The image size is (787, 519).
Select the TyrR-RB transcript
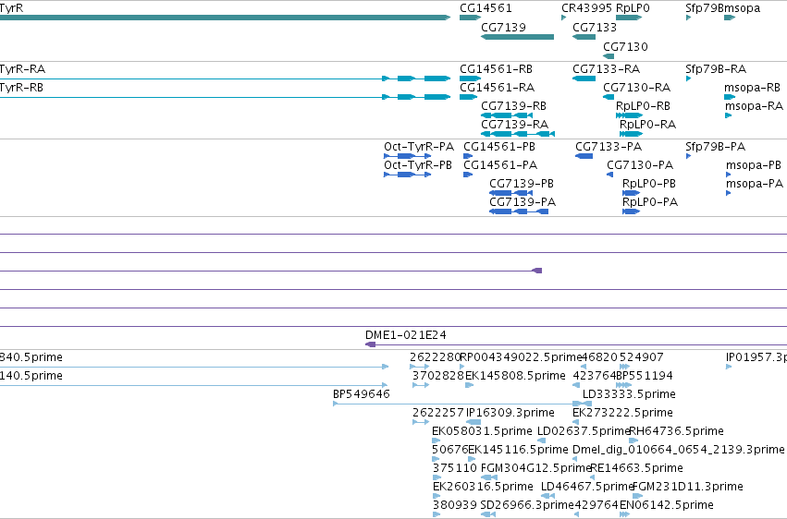click(225, 97)
